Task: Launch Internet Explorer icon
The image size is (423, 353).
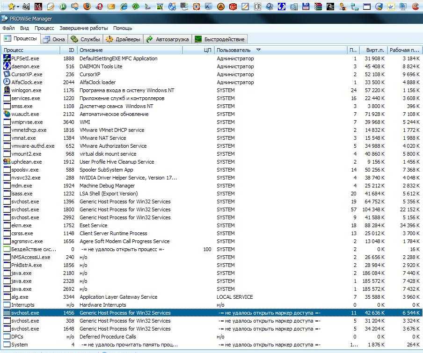Action: coord(124,7)
